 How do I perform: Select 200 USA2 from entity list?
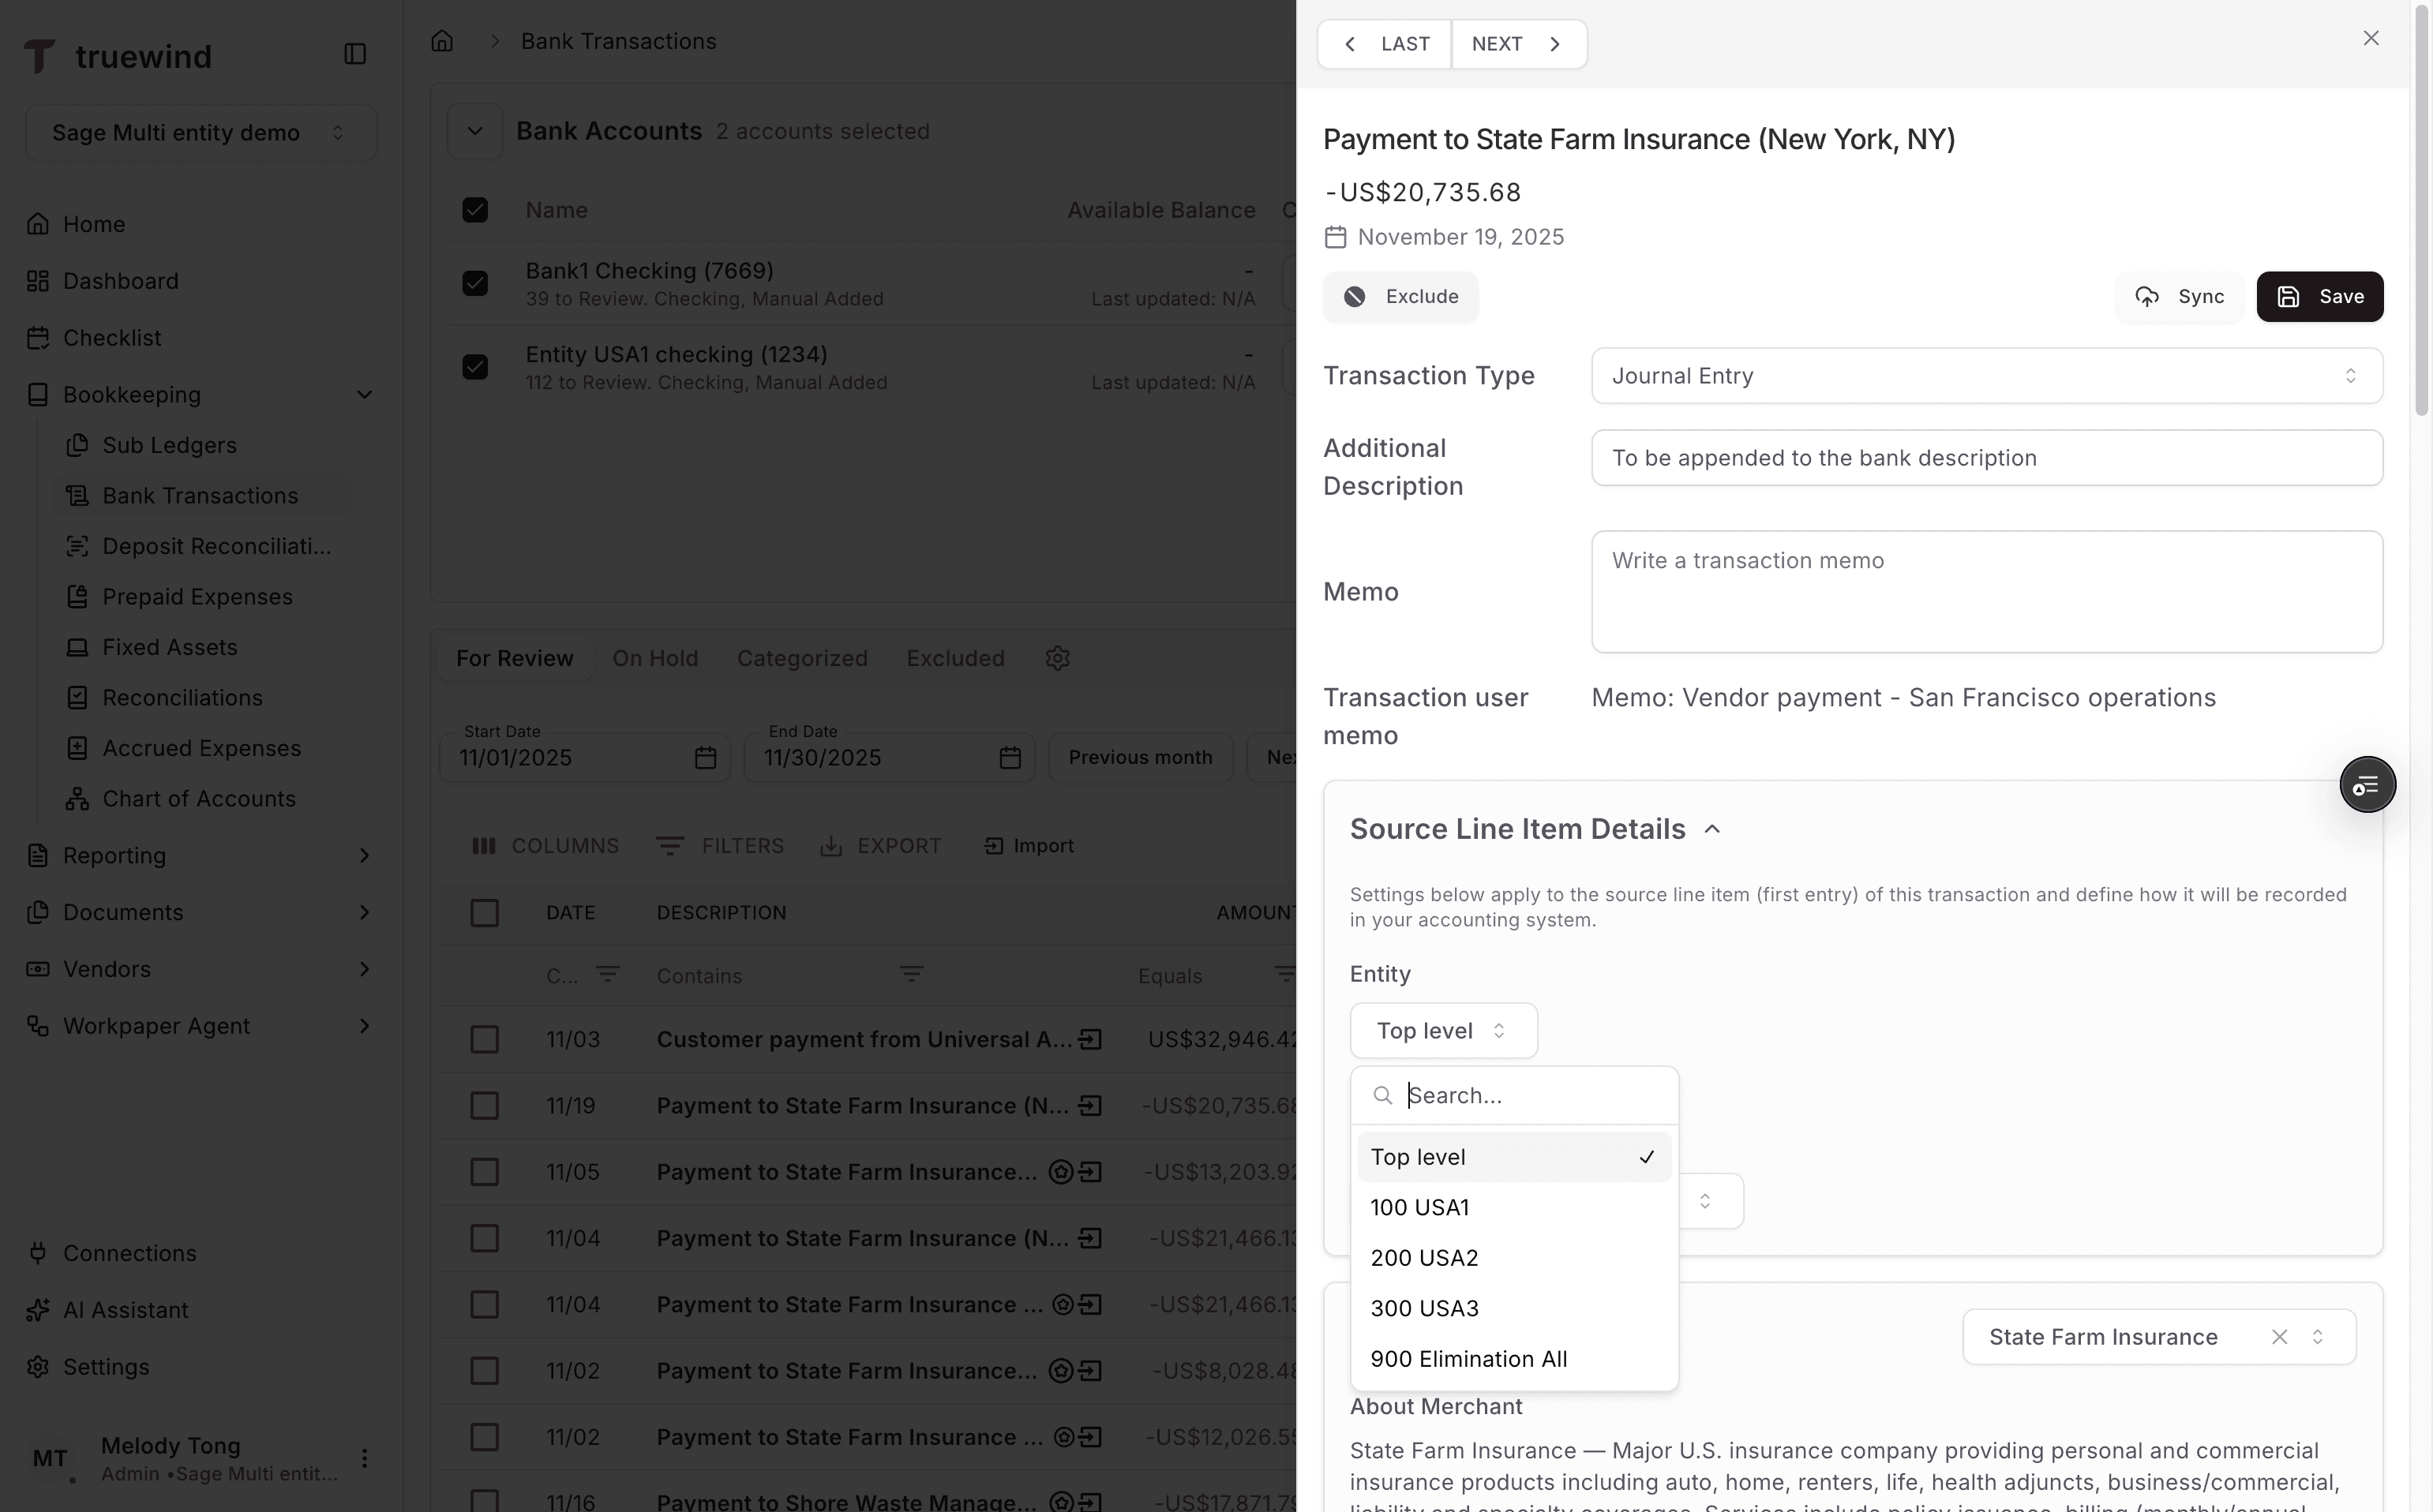tap(1423, 1258)
